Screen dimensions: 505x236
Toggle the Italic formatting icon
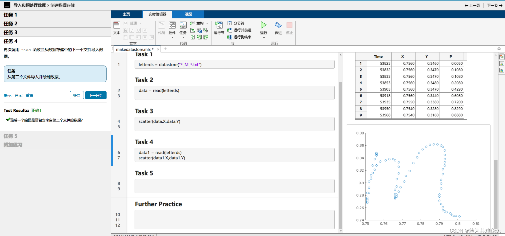132,30
